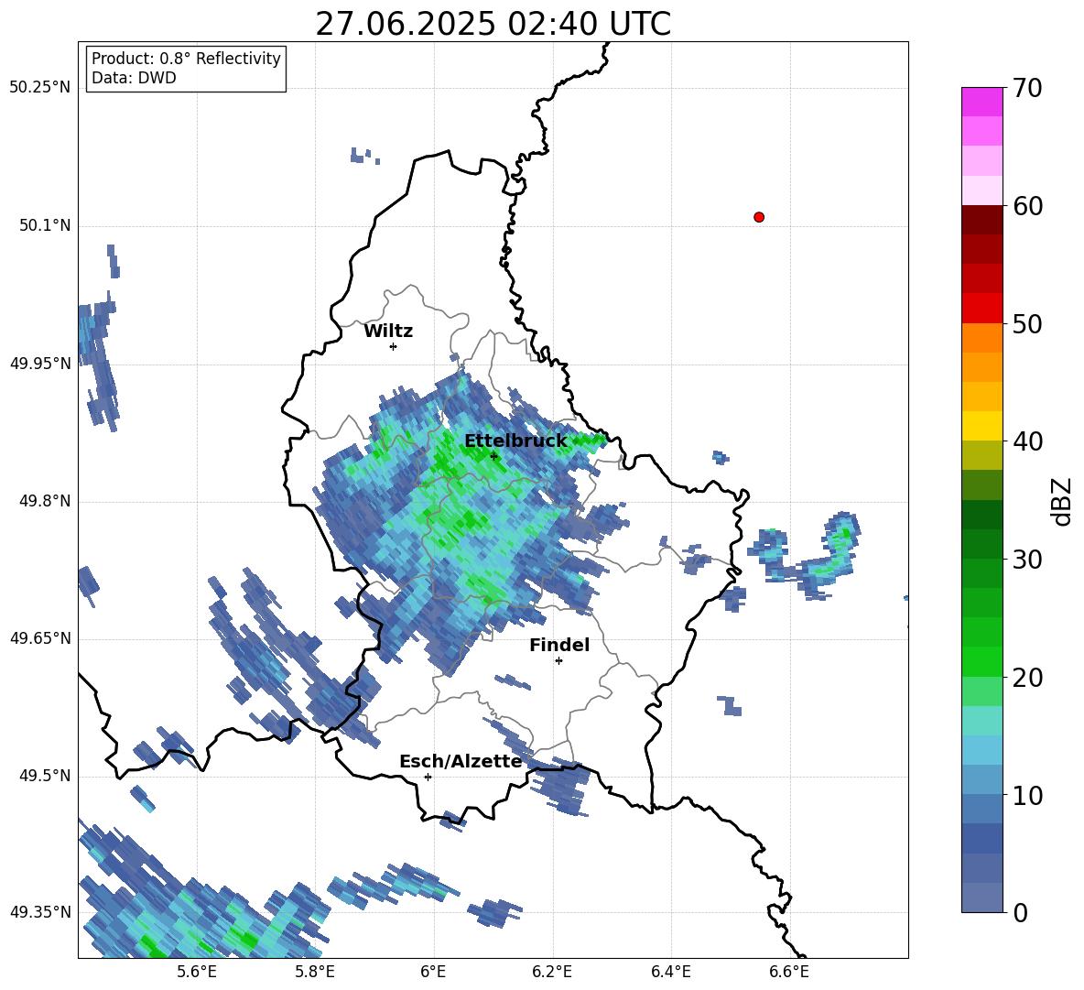Click the dBZ colorbar label
1084x990 pixels.
click(x=1062, y=501)
